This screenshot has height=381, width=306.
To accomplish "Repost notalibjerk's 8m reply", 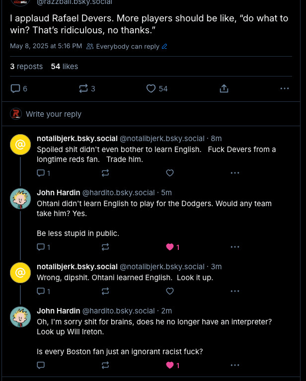I will pyautogui.click(x=105, y=173).
